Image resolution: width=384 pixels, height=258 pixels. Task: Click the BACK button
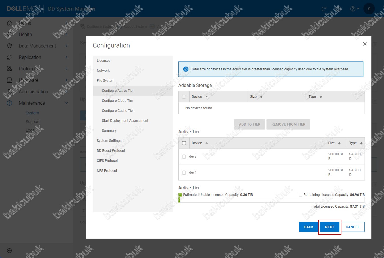(309, 227)
